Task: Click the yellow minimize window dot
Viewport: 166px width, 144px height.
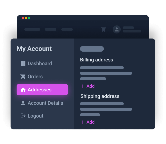Action: pos(26,18)
